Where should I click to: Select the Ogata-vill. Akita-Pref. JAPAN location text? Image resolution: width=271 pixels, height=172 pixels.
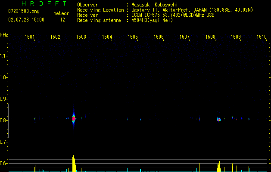[x=192, y=10]
